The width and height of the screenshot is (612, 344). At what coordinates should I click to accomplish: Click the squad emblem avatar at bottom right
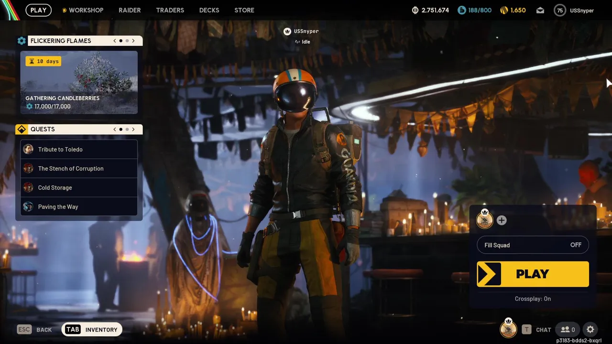(x=508, y=328)
